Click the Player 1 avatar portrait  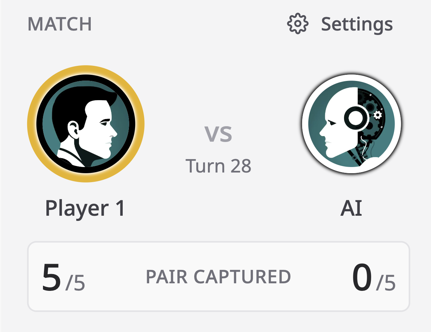point(85,125)
